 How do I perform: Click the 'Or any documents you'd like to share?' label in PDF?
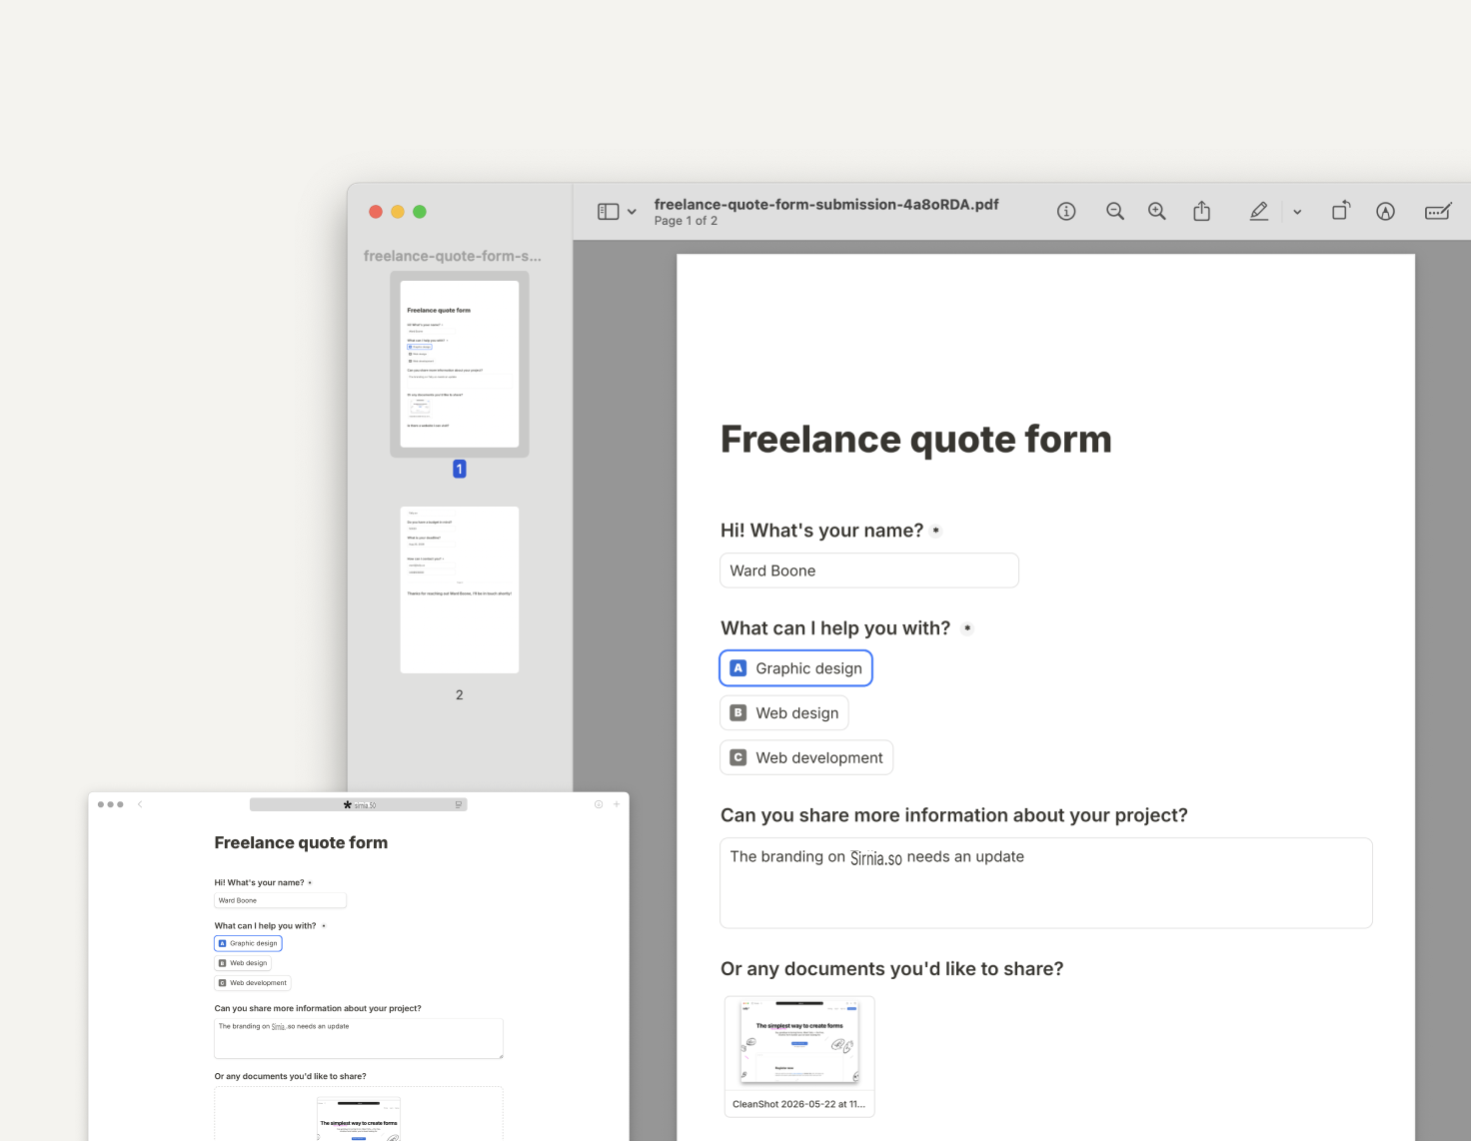click(892, 969)
